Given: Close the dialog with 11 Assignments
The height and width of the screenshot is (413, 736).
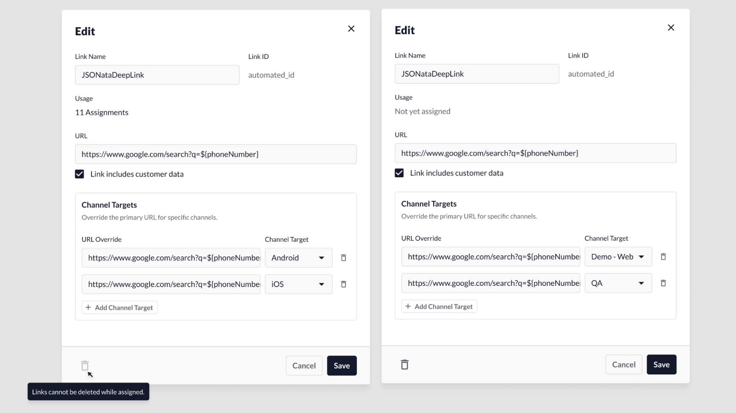Looking at the screenshot, I should click(x=351, y=29).
